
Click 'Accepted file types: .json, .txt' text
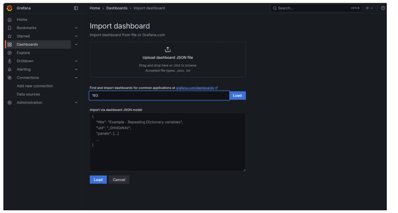tap(168, 71)
